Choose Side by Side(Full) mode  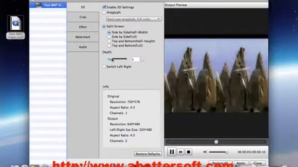pyautogui.click(x=109, y=37)
